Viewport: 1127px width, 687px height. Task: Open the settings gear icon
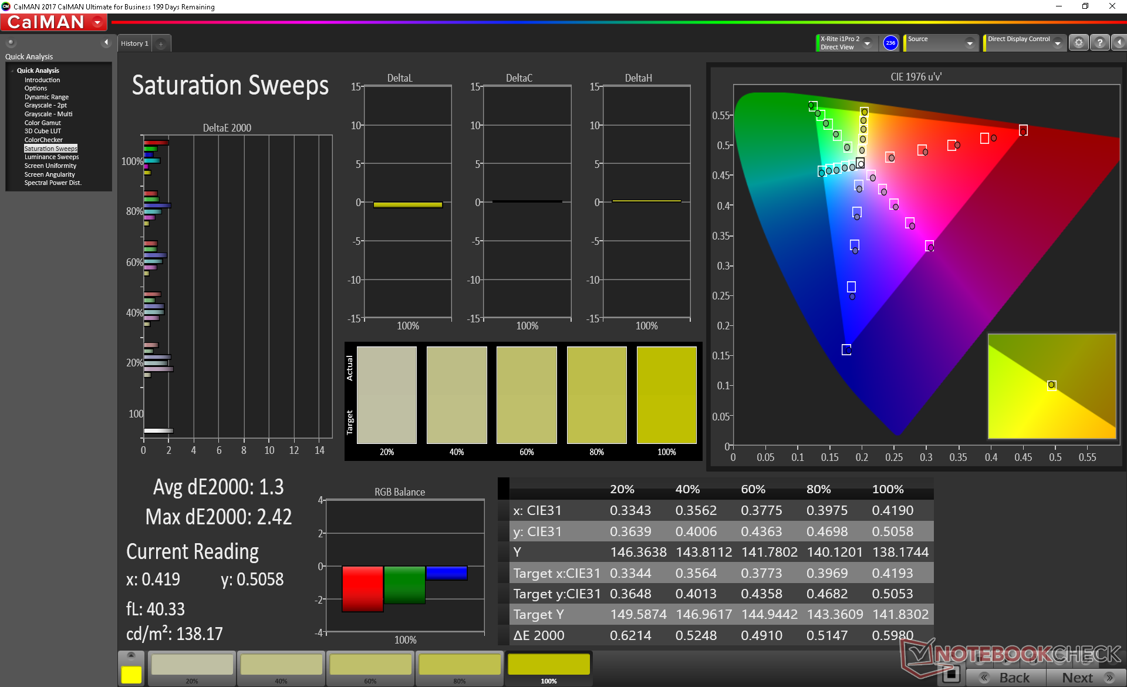(1078, 43)
